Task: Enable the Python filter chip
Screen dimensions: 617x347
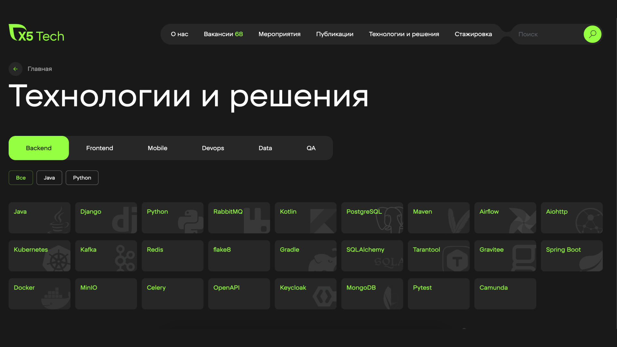Action: tap(82, 177)
